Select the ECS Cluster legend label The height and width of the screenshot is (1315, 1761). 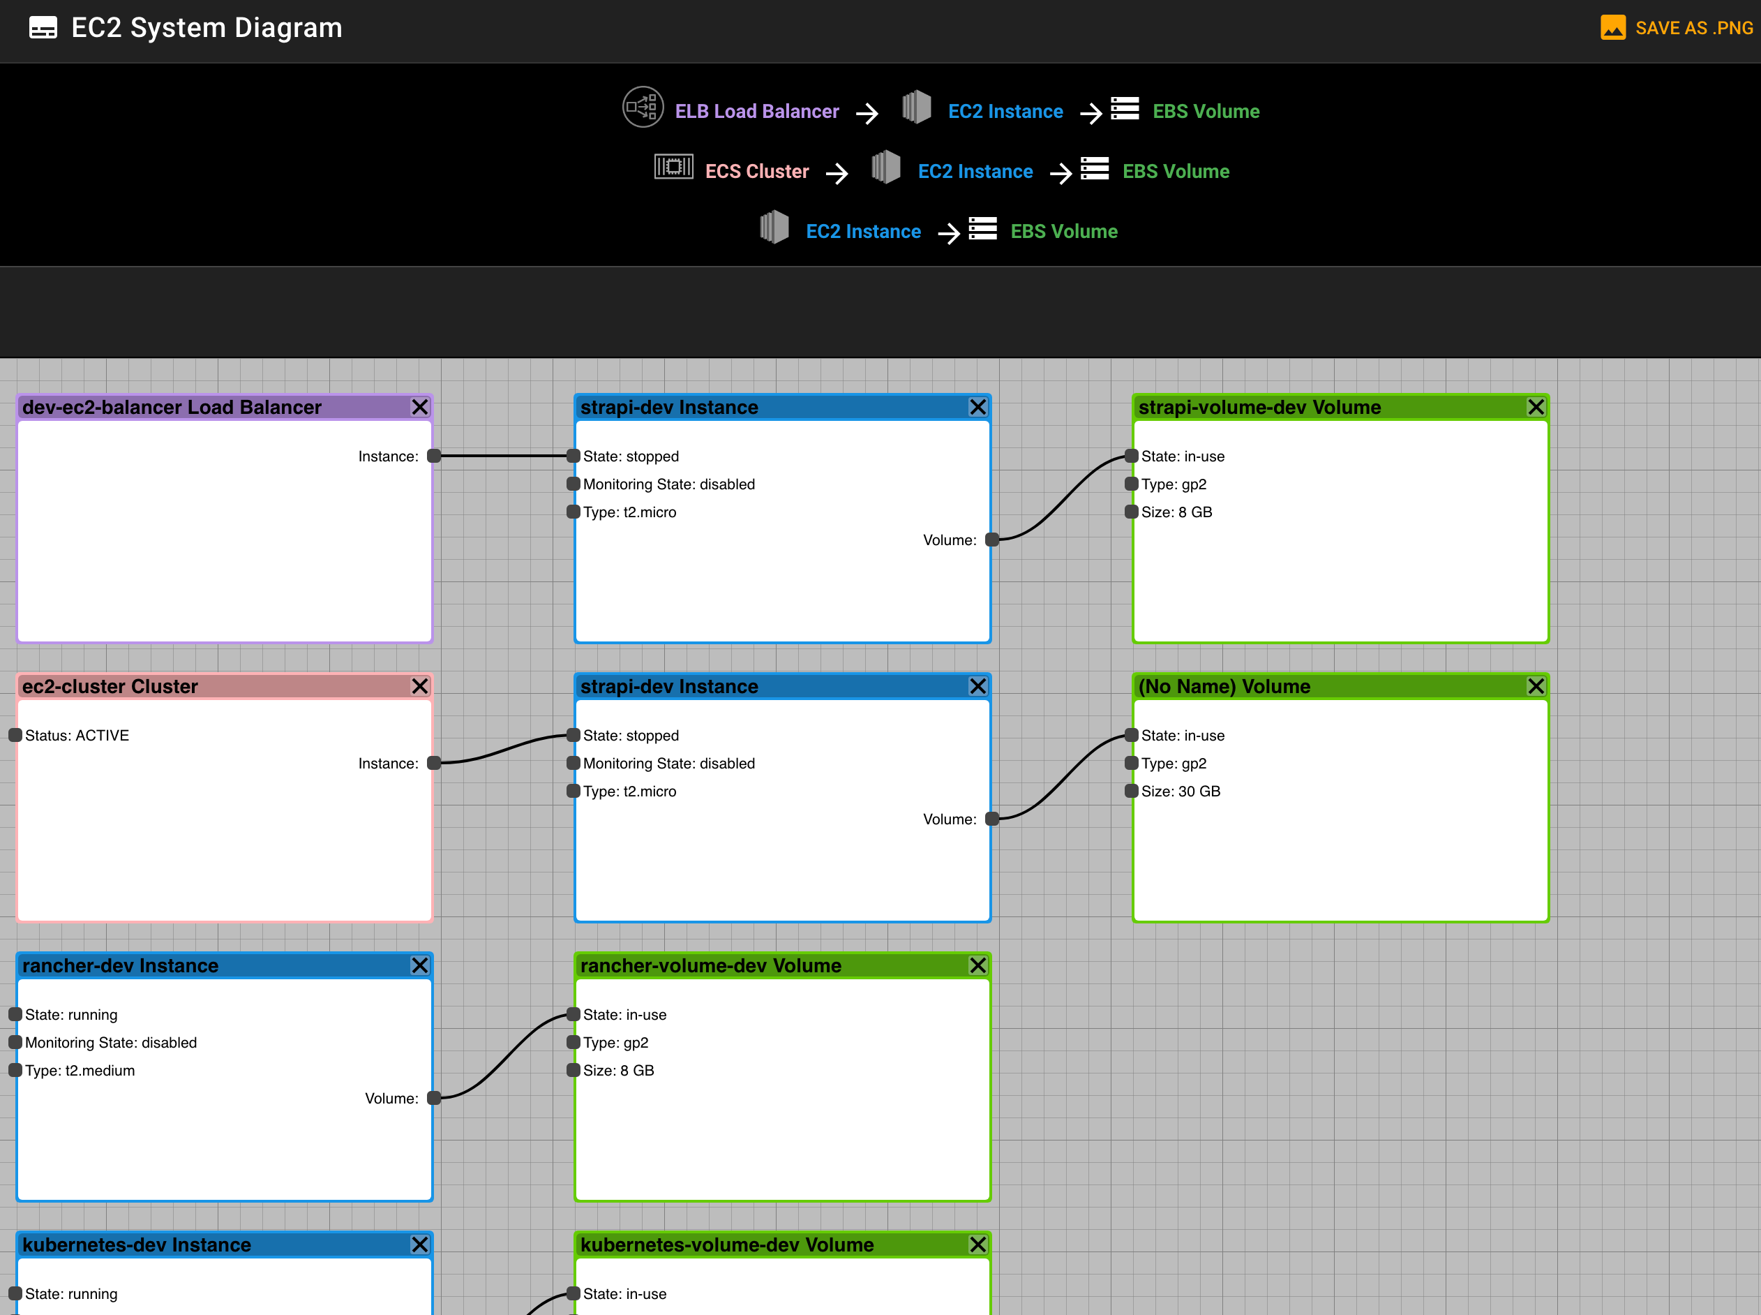[x=757, y=171]
